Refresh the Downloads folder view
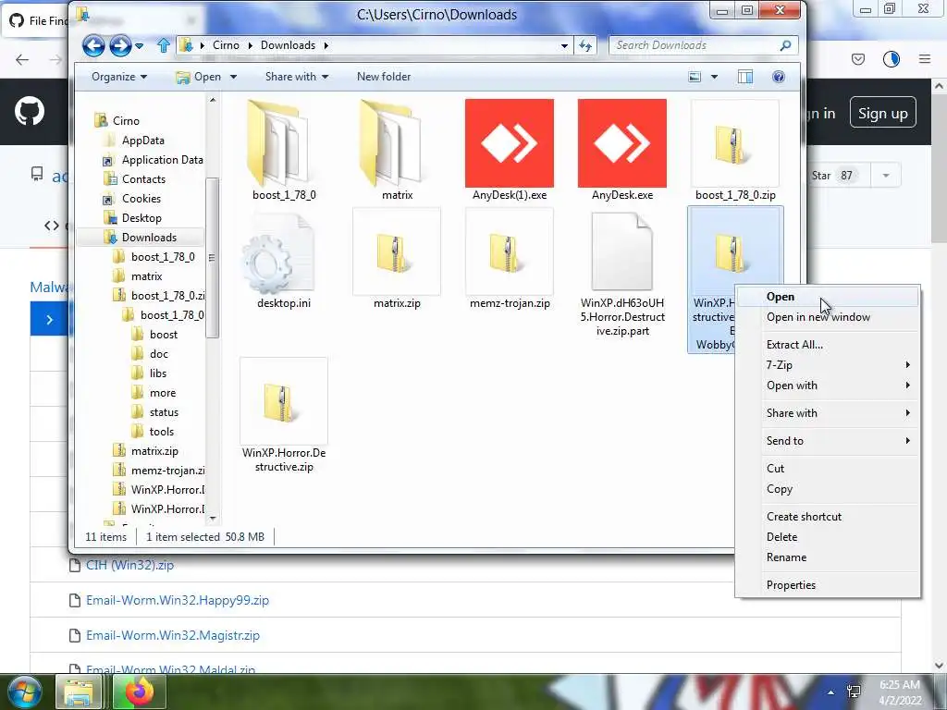Screen dimensions: 947x710 point(585,45)
